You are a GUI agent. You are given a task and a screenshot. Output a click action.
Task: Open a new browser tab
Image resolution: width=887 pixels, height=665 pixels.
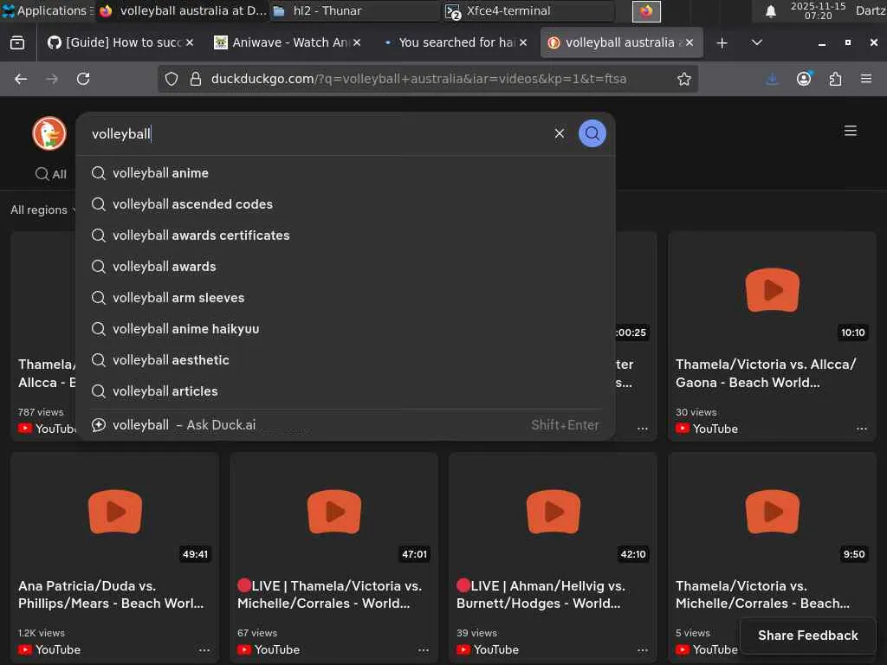(x=722, y=43)
